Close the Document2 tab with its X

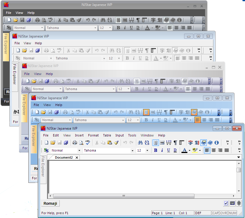(x=77, y=157)
